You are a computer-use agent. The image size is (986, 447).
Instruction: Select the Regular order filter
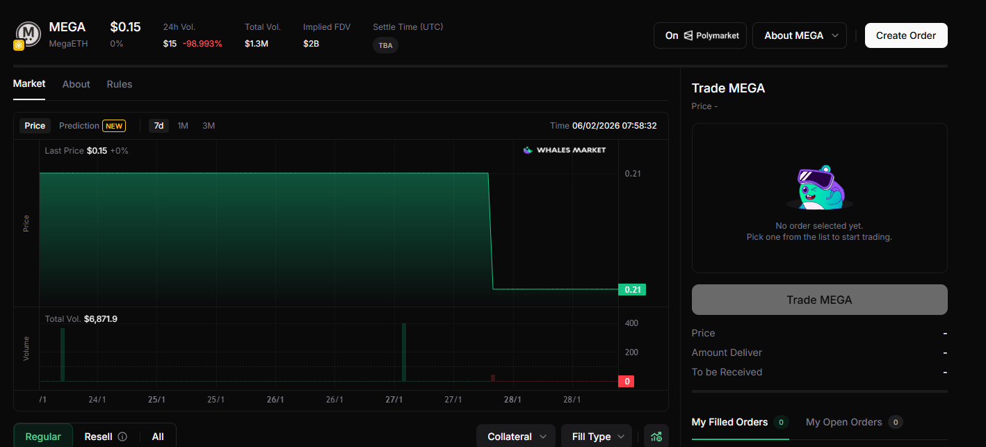pos(43,437)
